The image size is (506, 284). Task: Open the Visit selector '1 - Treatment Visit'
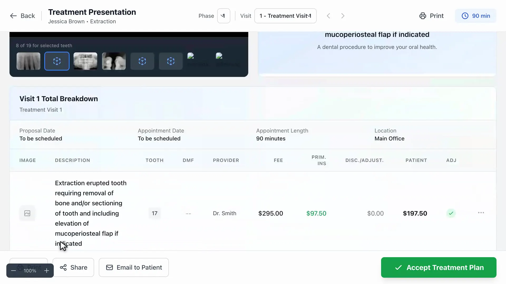click(x=285, y=16)
